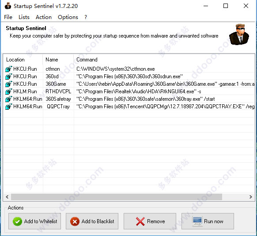
Task: Sort by the Location column header
Action: click(x=23, y=60)
